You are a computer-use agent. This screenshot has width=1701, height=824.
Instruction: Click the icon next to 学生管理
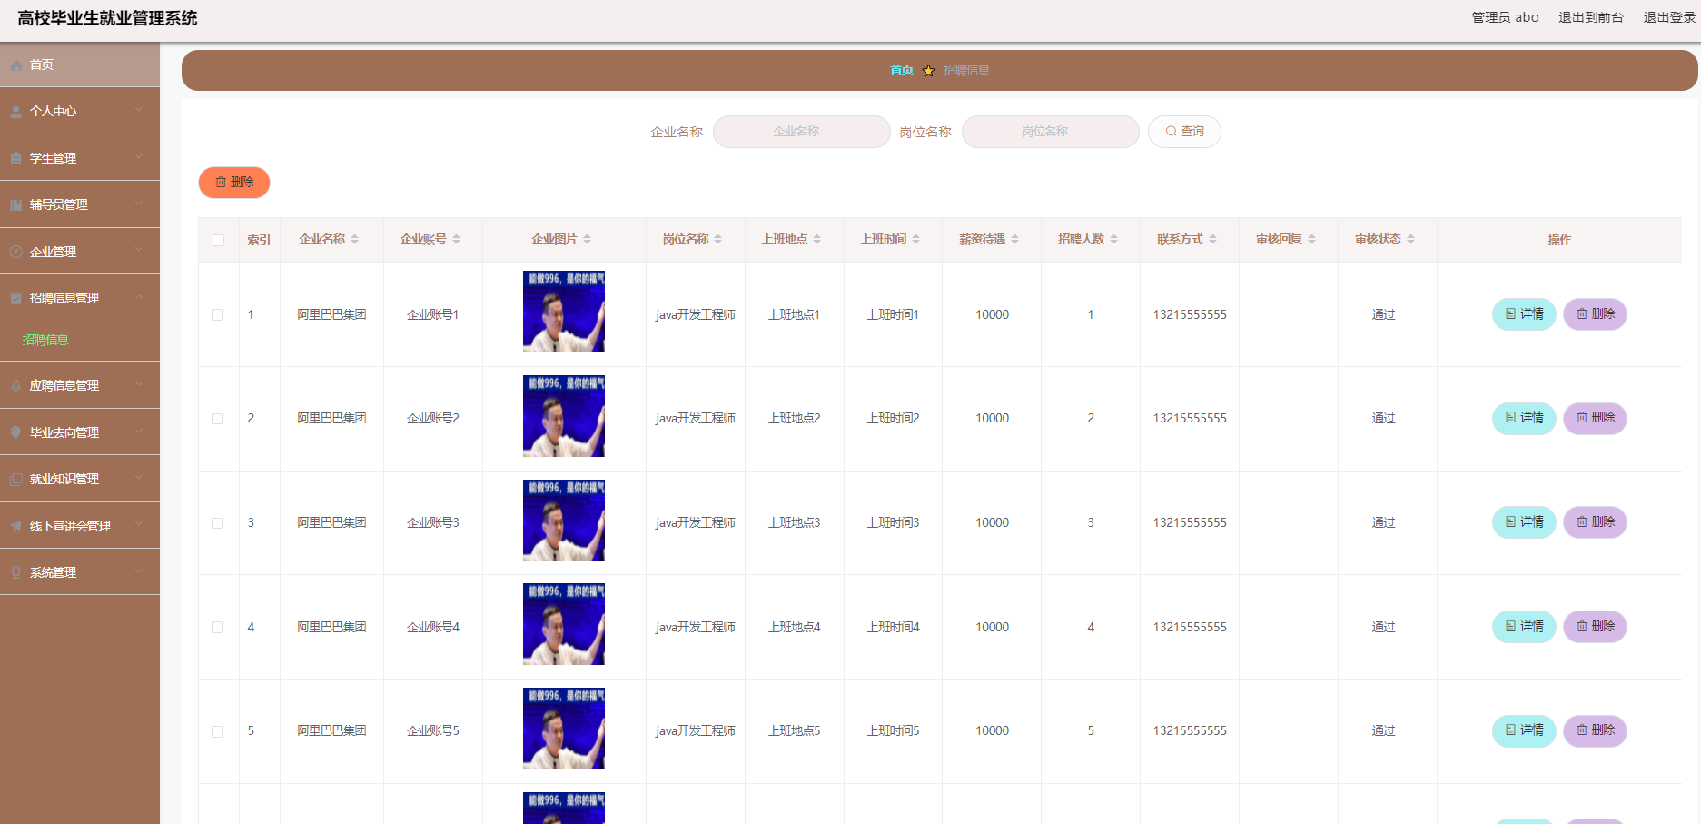tap(16, 158)
